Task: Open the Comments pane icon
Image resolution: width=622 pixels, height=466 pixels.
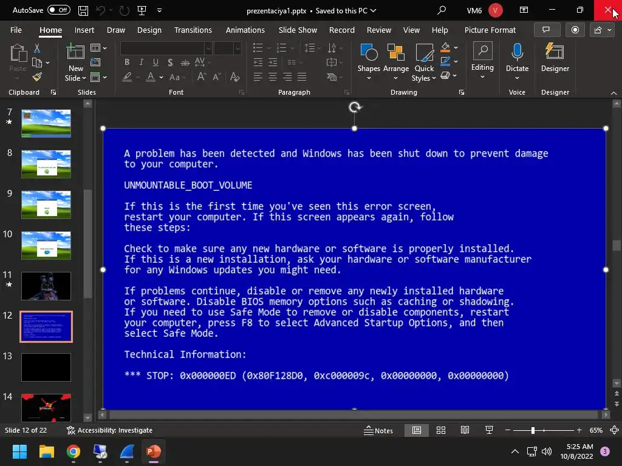Action: click(547, 30)
